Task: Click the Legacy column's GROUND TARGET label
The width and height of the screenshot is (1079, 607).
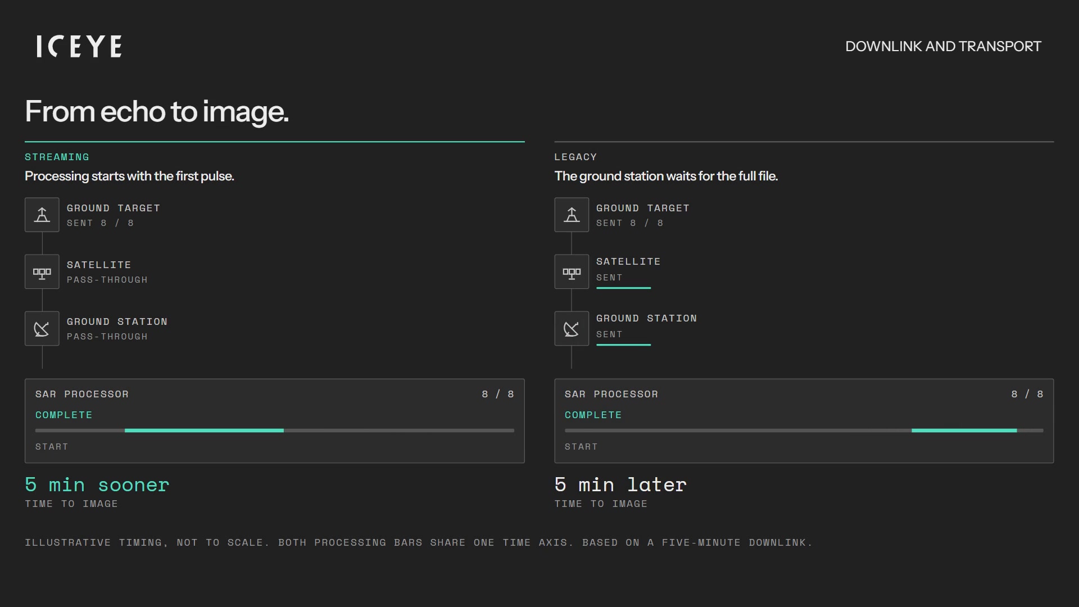Action: [x=643, y=208]
